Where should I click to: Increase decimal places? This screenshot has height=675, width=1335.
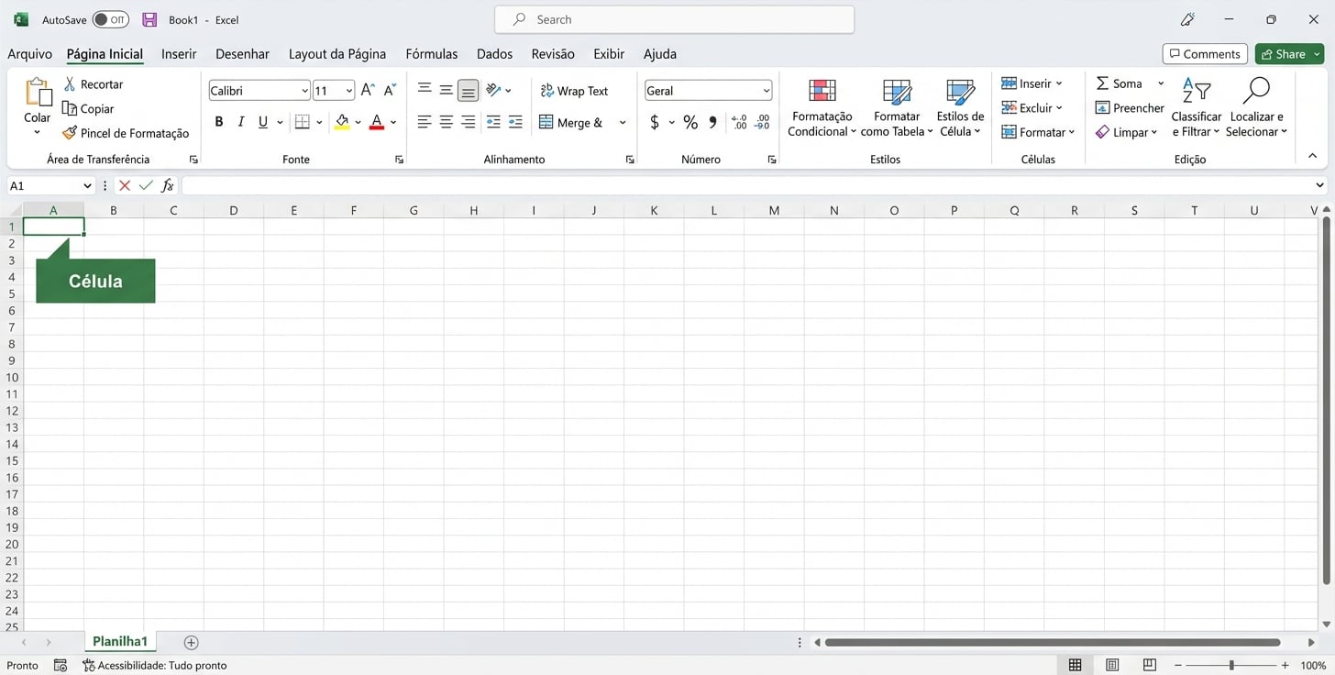pos(739,122)
